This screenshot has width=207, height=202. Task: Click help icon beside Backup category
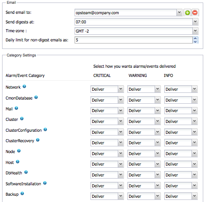[22, 194]
